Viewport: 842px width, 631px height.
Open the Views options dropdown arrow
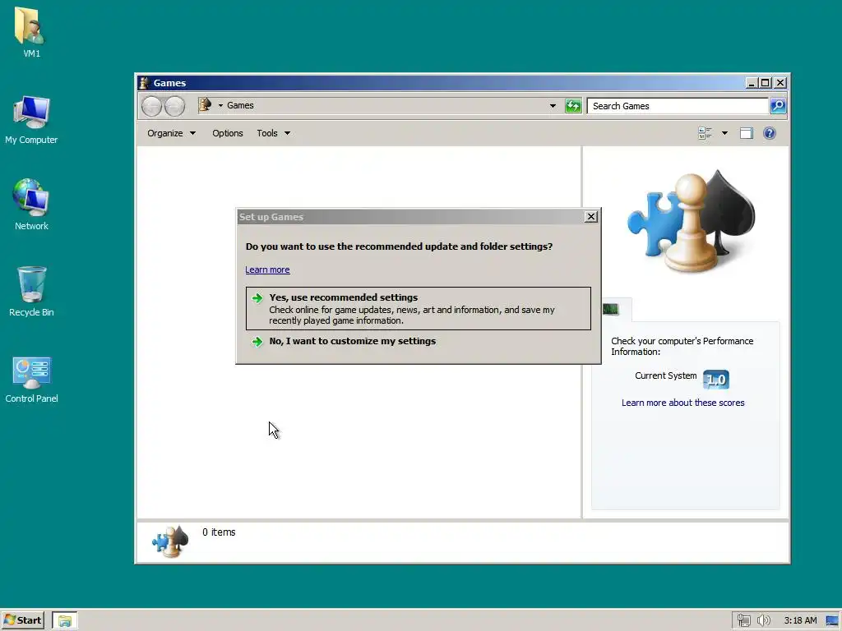(724, 133)
